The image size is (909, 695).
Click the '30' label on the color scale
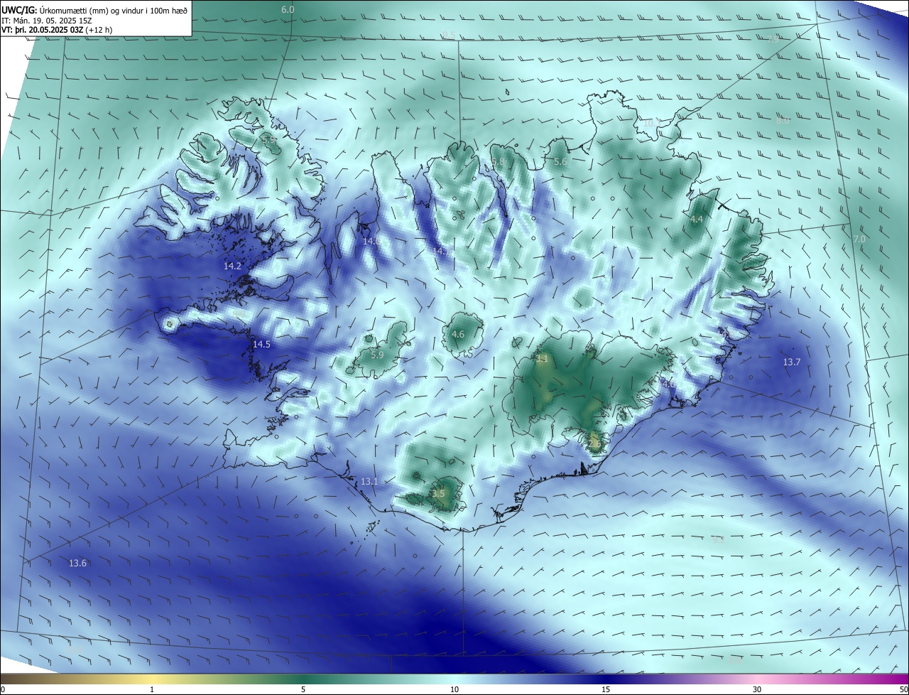pos(757,689)
